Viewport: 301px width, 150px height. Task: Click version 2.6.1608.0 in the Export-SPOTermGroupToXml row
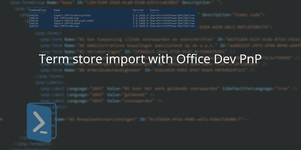[140, 15]
